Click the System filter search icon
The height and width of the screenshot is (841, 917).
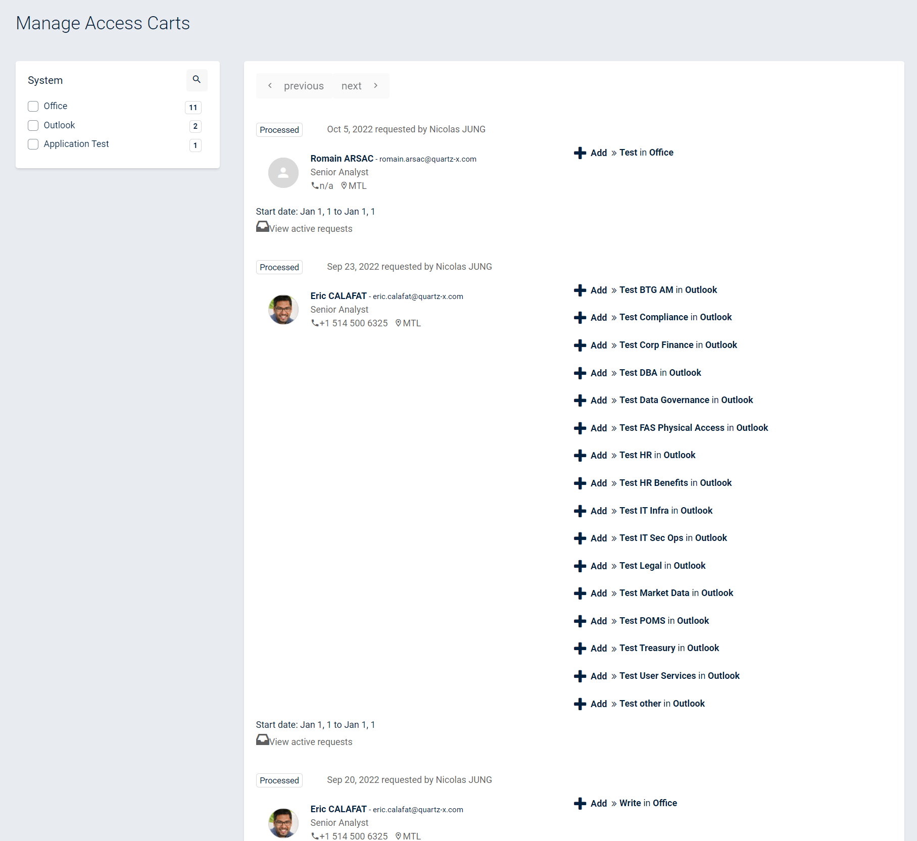click(x=197, y=80)
